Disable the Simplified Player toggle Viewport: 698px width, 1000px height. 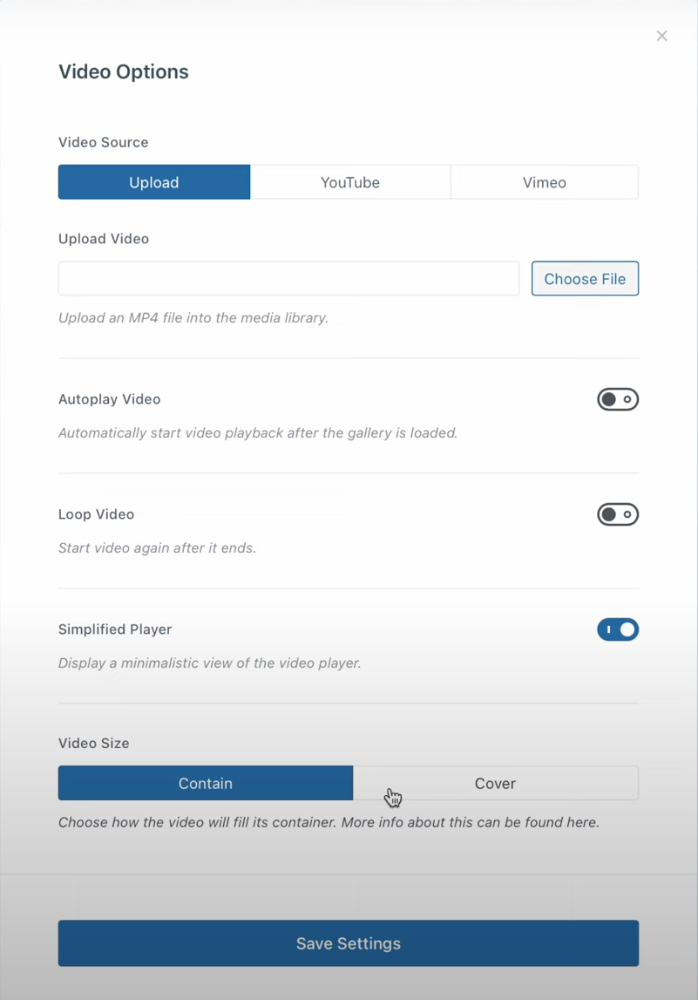click(617, 629)
